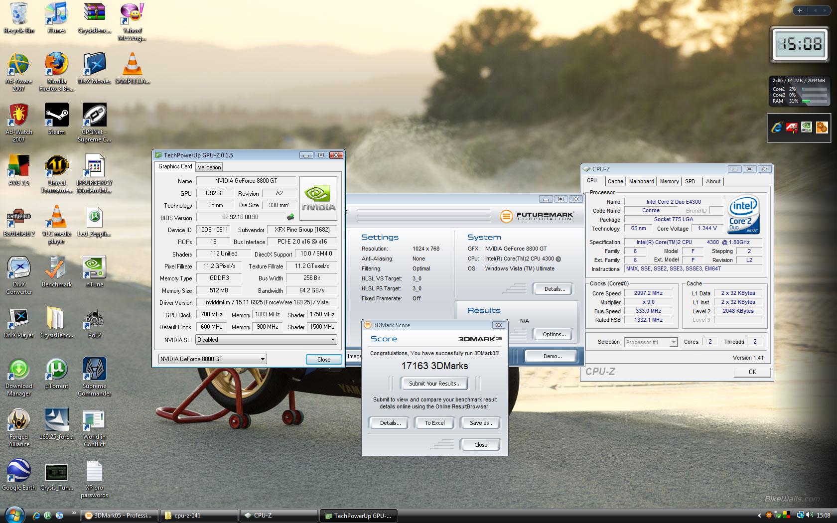Select the Graphics Card tab in GPU-Z

coord(175,166)
